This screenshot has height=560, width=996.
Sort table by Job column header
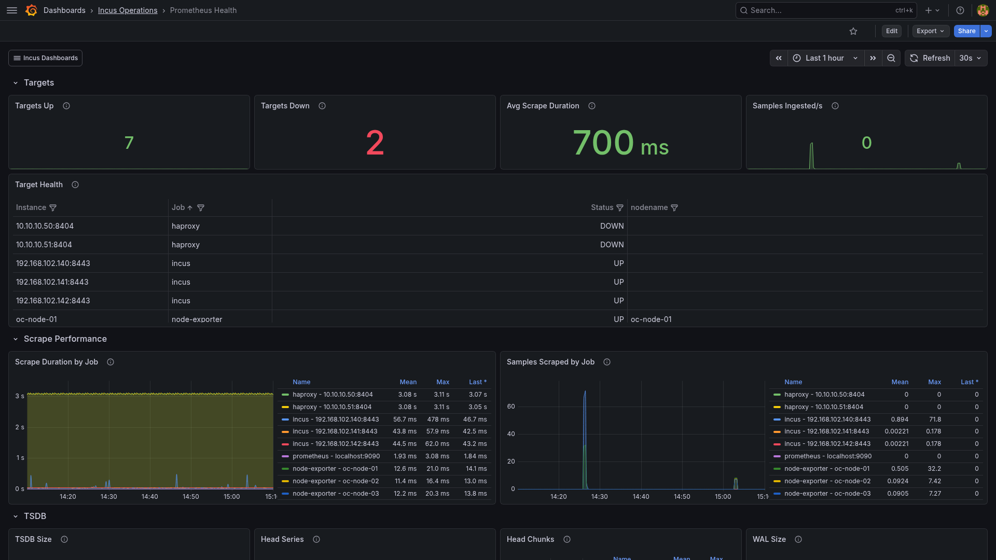coord(178,207)
